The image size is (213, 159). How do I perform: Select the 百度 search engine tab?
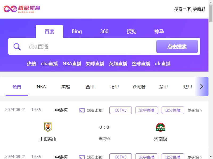(49, 31)
